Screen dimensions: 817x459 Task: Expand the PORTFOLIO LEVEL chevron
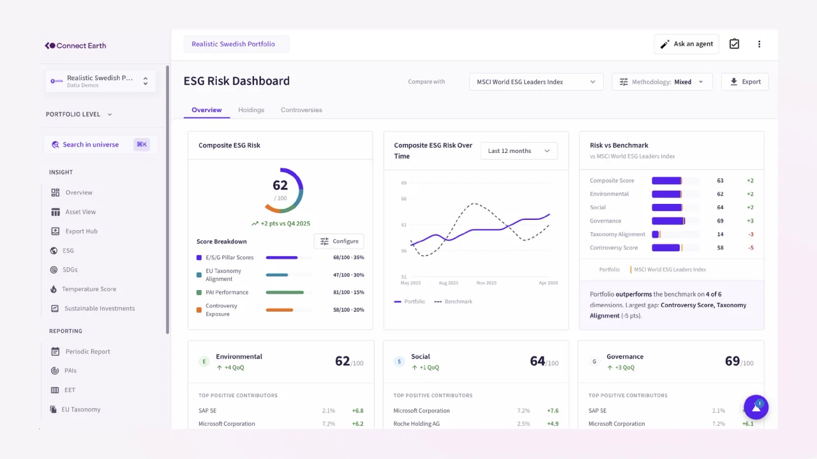(x=110, y=115)
